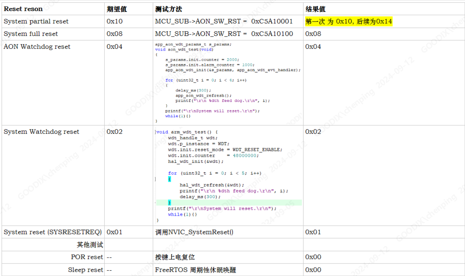Click the "AON Watchdog reset" cell

[x=37, y=47]
